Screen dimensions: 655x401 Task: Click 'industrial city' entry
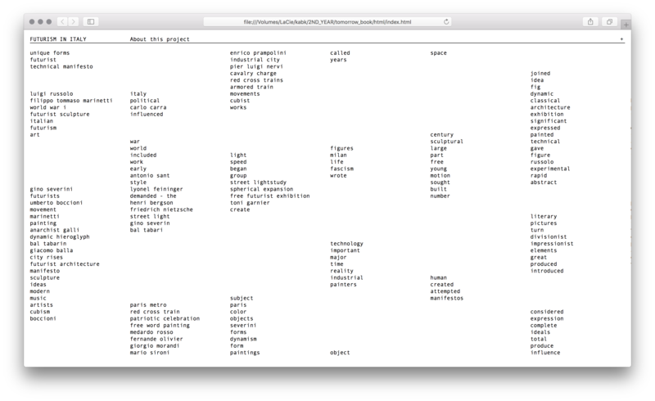[255, 60]
